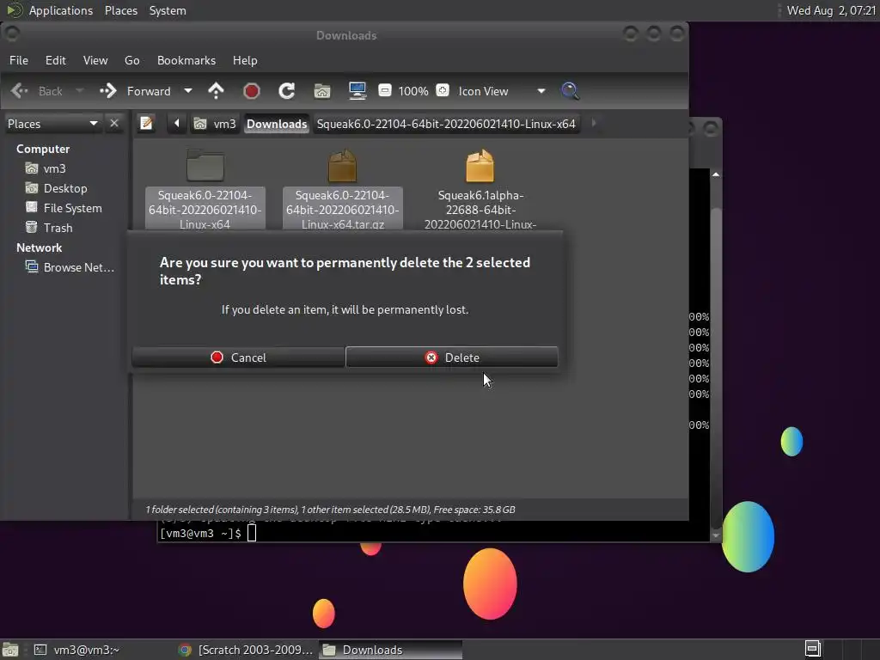Open the View menu
The image size is (880, 660).
click(95, 60)
